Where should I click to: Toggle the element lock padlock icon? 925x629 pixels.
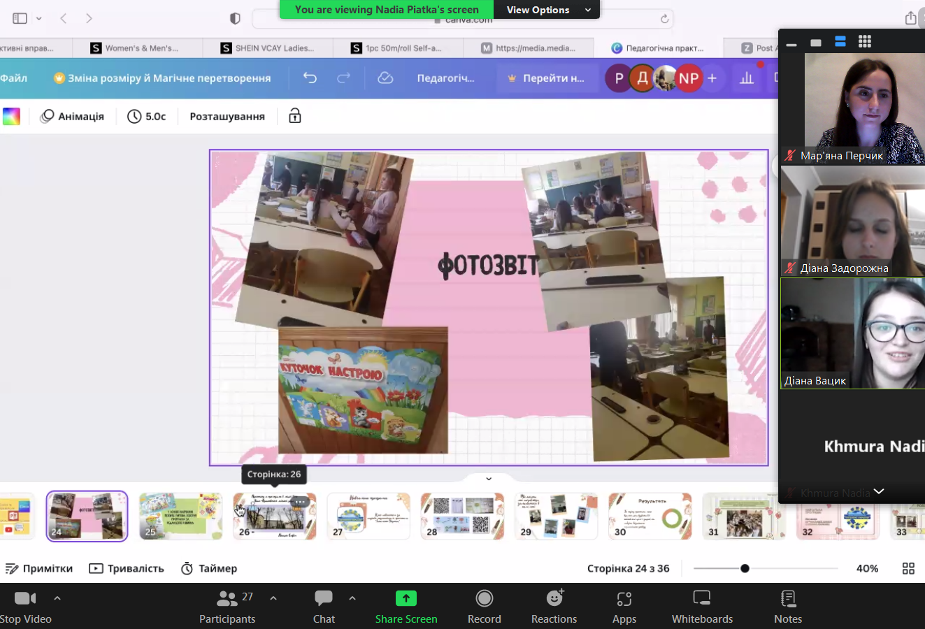[295, 116]
